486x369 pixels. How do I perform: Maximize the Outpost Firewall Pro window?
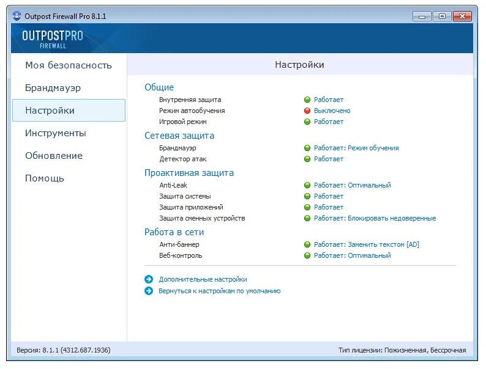[x=442, y=16]
